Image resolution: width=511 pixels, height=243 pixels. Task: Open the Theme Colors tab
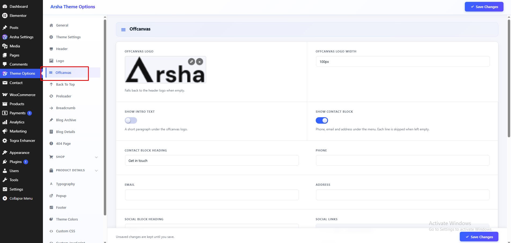tap(73, 219)
